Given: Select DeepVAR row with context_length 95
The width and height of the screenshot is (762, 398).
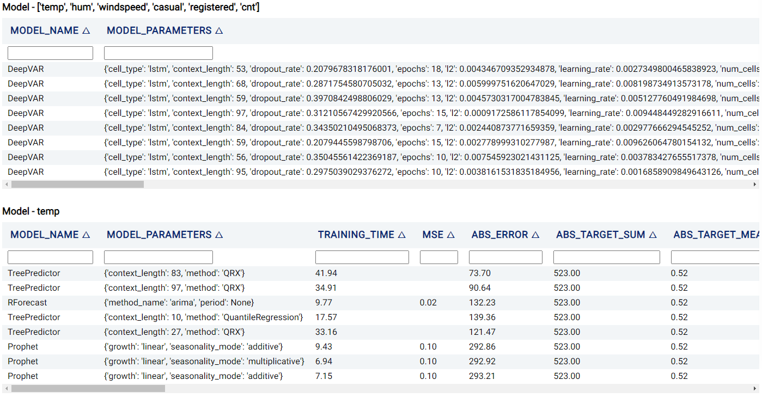Looking at the screenshot, I should (x=381, y=172).
